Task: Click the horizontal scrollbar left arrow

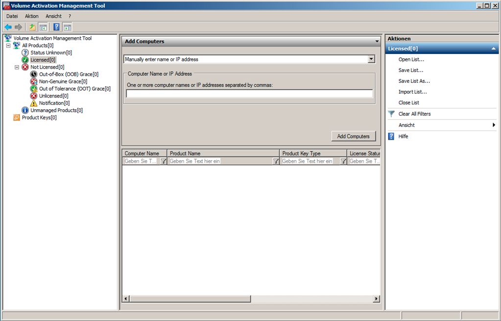Action: pos(126,298)
